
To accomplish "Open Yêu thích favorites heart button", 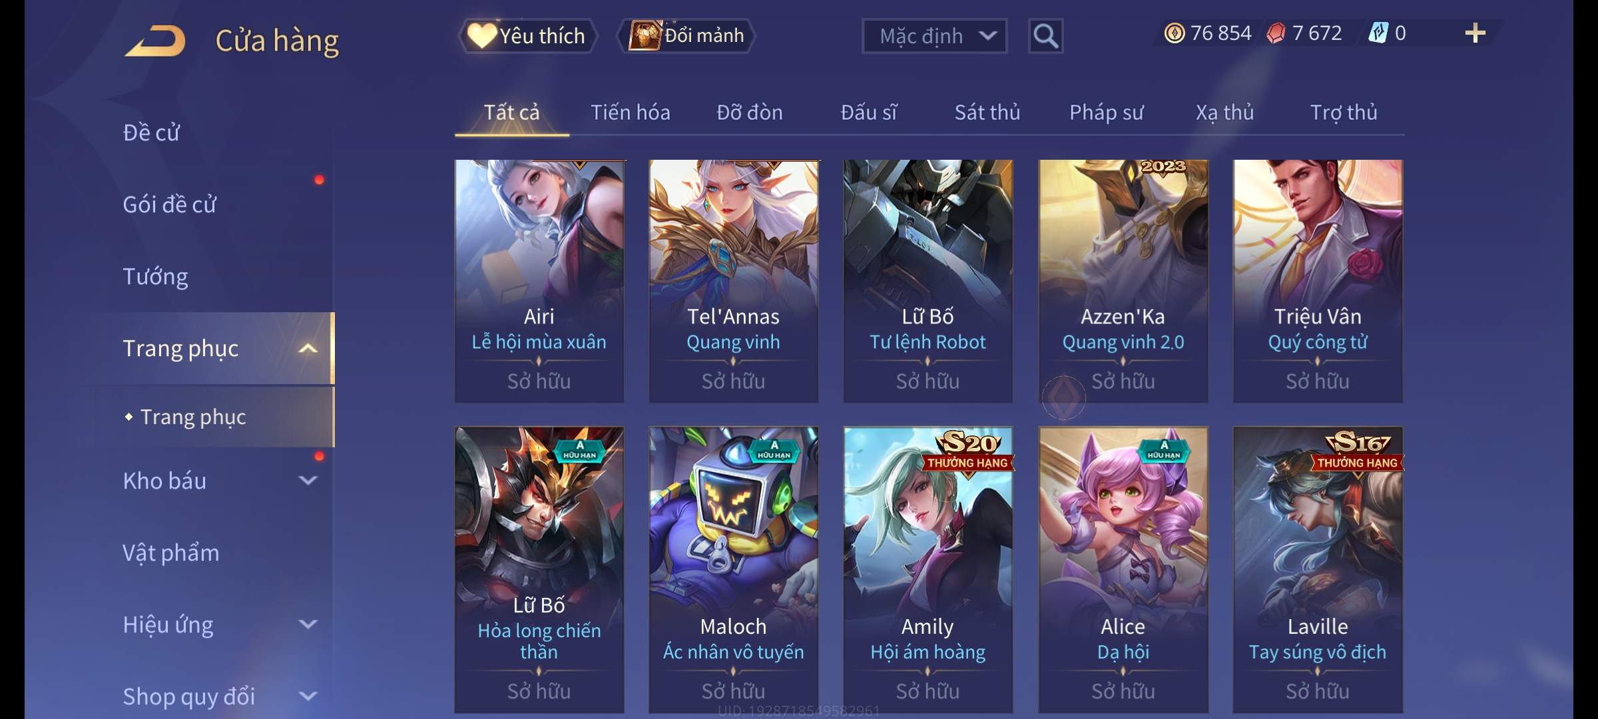I will coord(527,36).
